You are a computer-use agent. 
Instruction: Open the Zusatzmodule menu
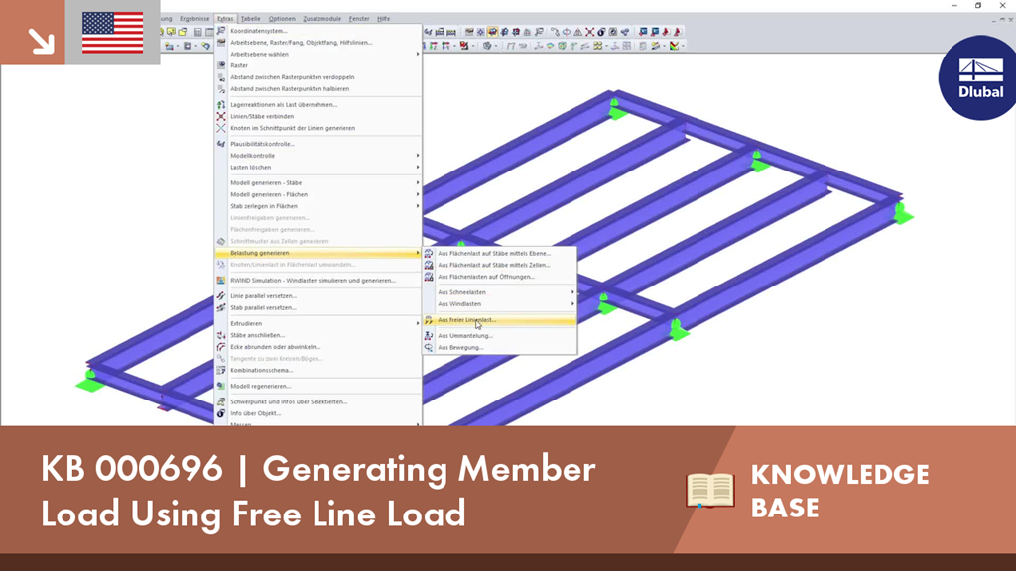322,19
